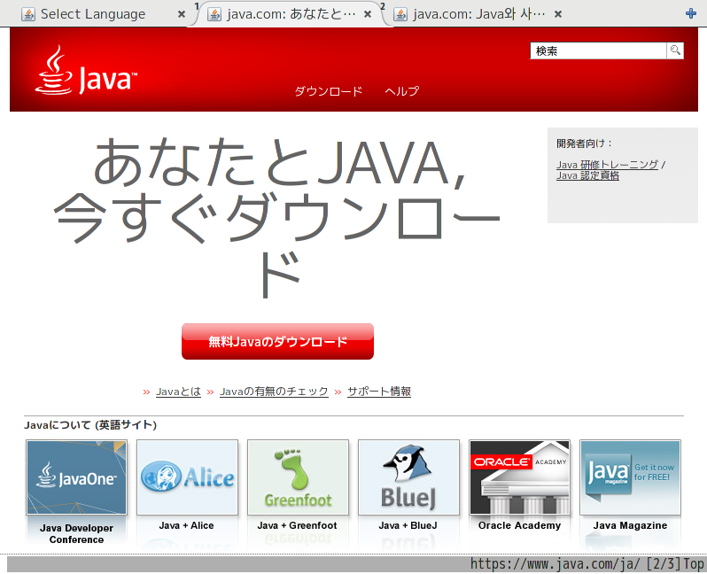Close the Japanese java.com tab

coord(368,14)
